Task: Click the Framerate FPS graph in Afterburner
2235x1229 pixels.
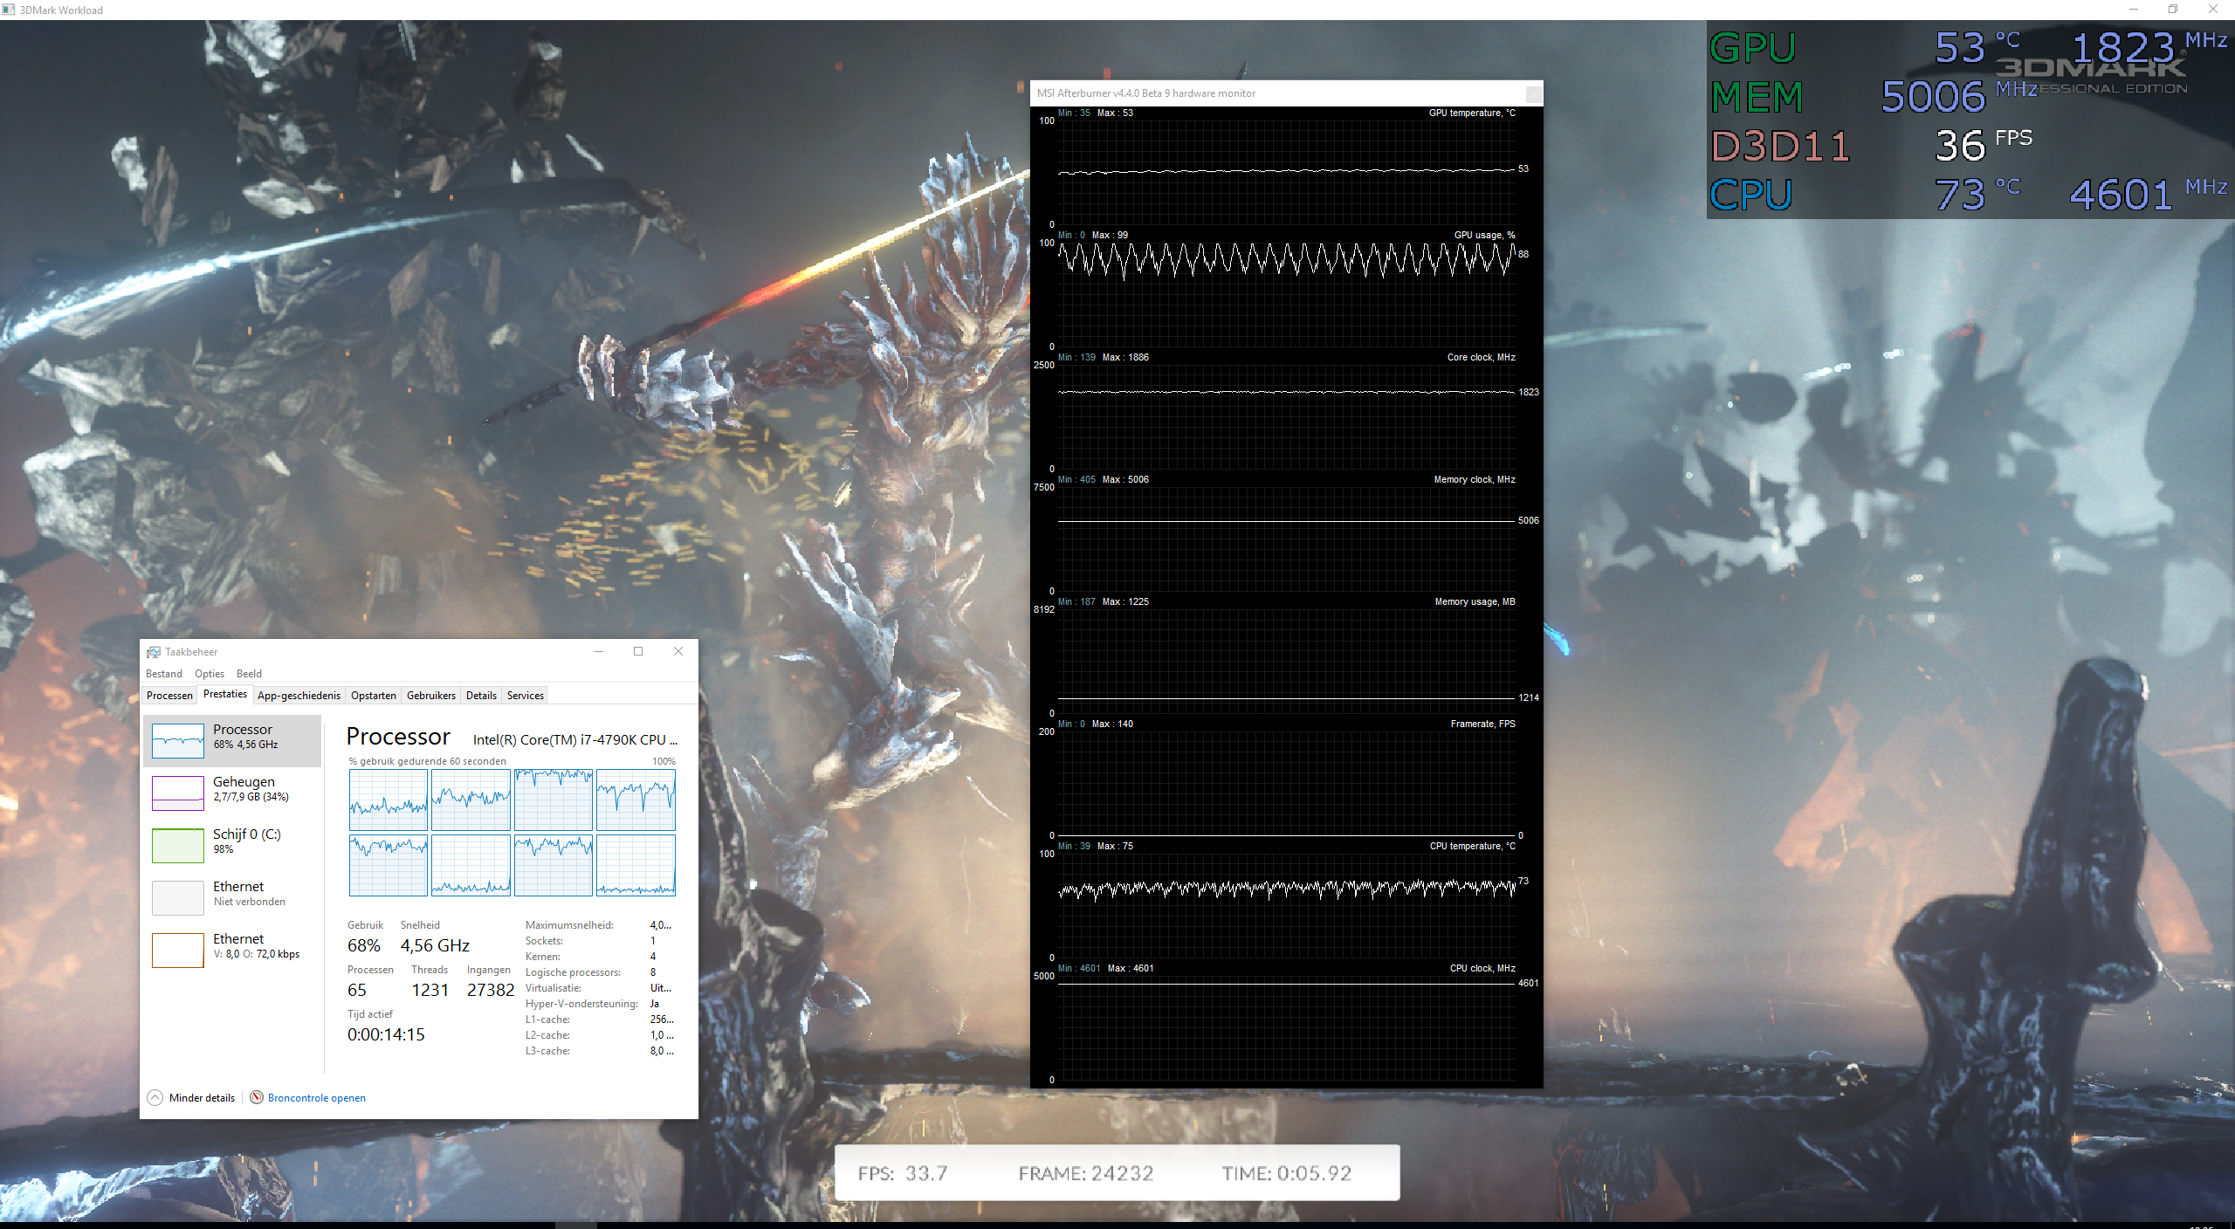Action: click(1286, 783)
